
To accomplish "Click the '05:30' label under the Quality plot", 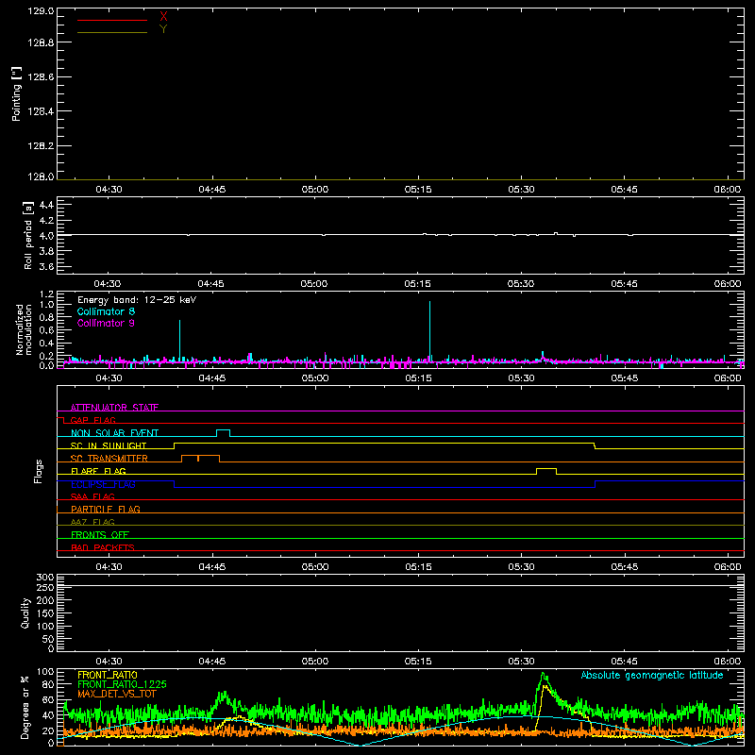I will [x=521, y=662].
